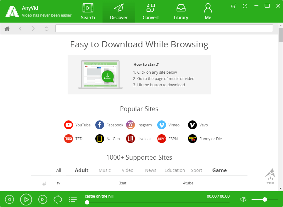Open the Liveleak site icon

pyautogui.click(x=130, y=139)
